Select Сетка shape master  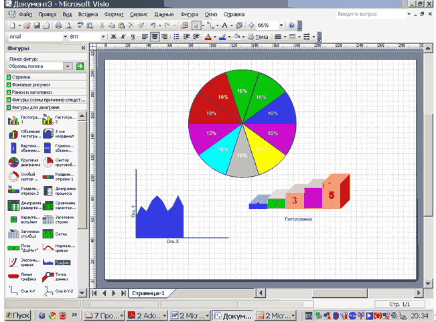pos(54,234)
